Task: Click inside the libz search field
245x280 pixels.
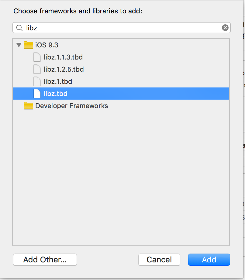Action: [91, 28]
